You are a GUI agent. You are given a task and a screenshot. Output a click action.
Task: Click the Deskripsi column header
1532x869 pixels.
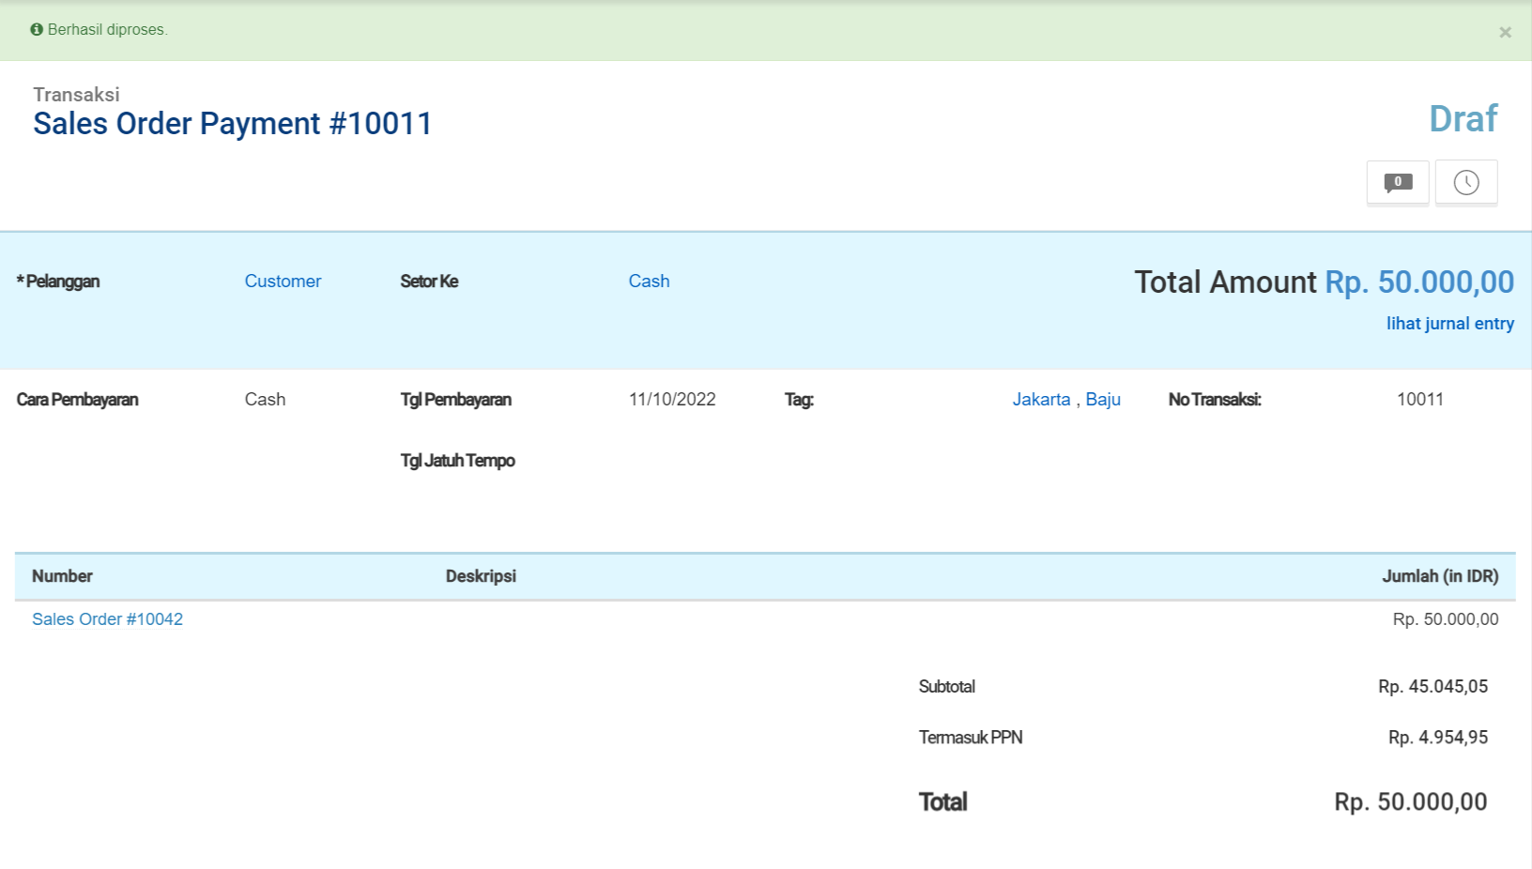tap(481, 575)
